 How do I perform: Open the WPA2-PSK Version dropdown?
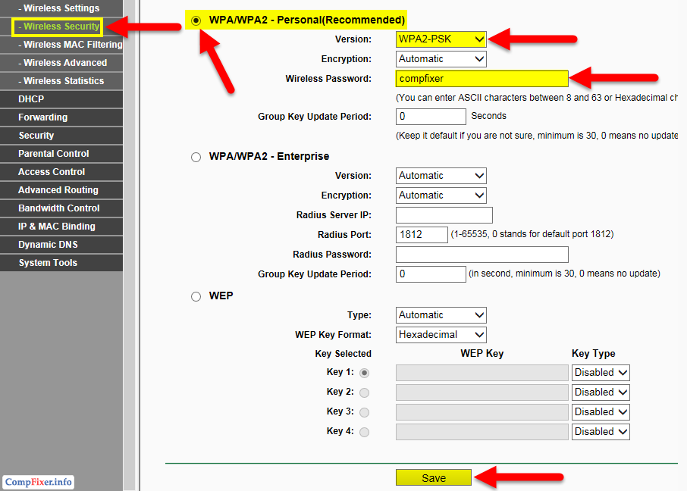click(x=441, y=39)
